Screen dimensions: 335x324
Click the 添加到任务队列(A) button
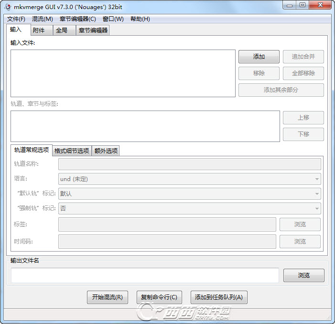219,297
